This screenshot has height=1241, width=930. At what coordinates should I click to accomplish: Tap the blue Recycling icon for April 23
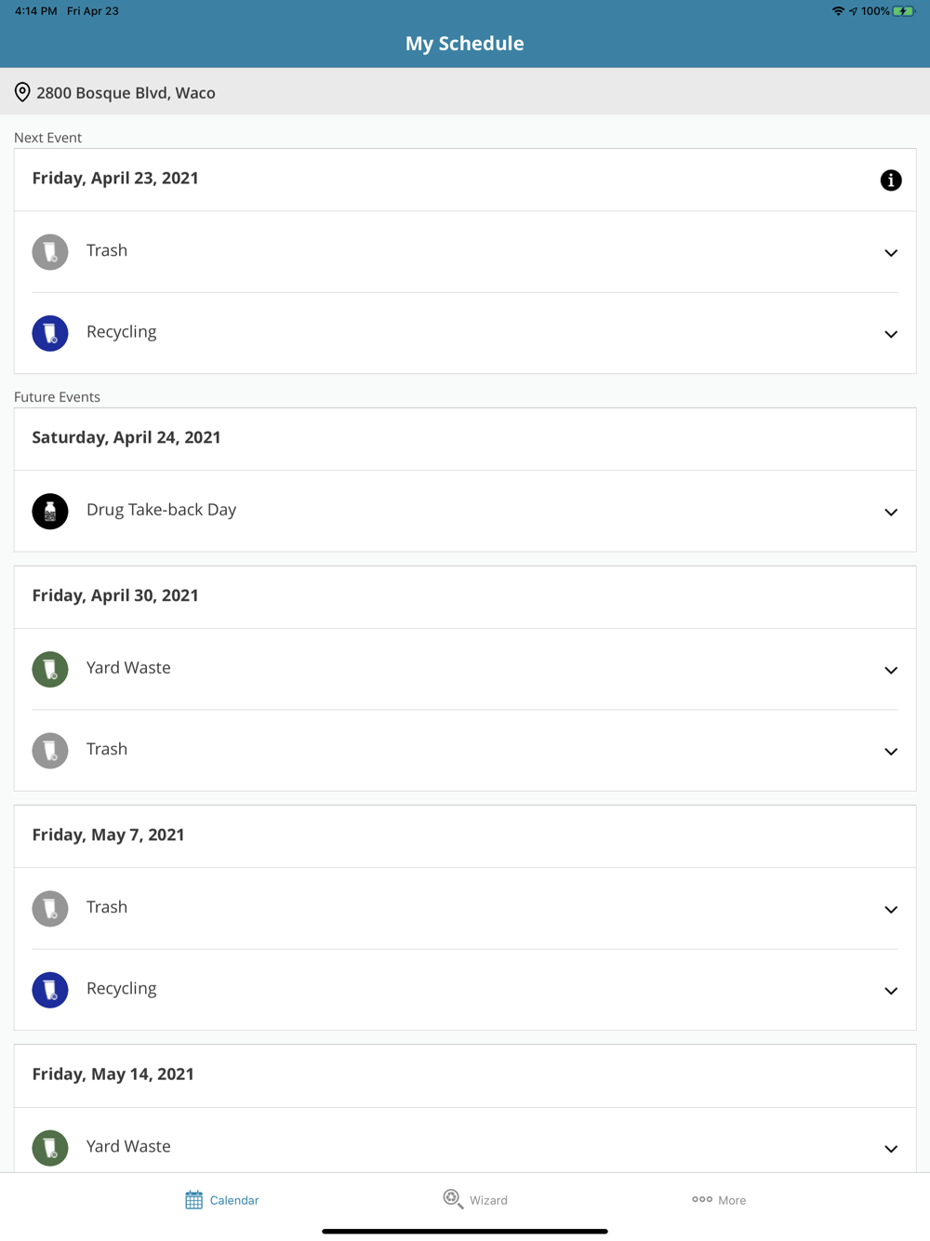pyautogui.click(x=50, y=333)
